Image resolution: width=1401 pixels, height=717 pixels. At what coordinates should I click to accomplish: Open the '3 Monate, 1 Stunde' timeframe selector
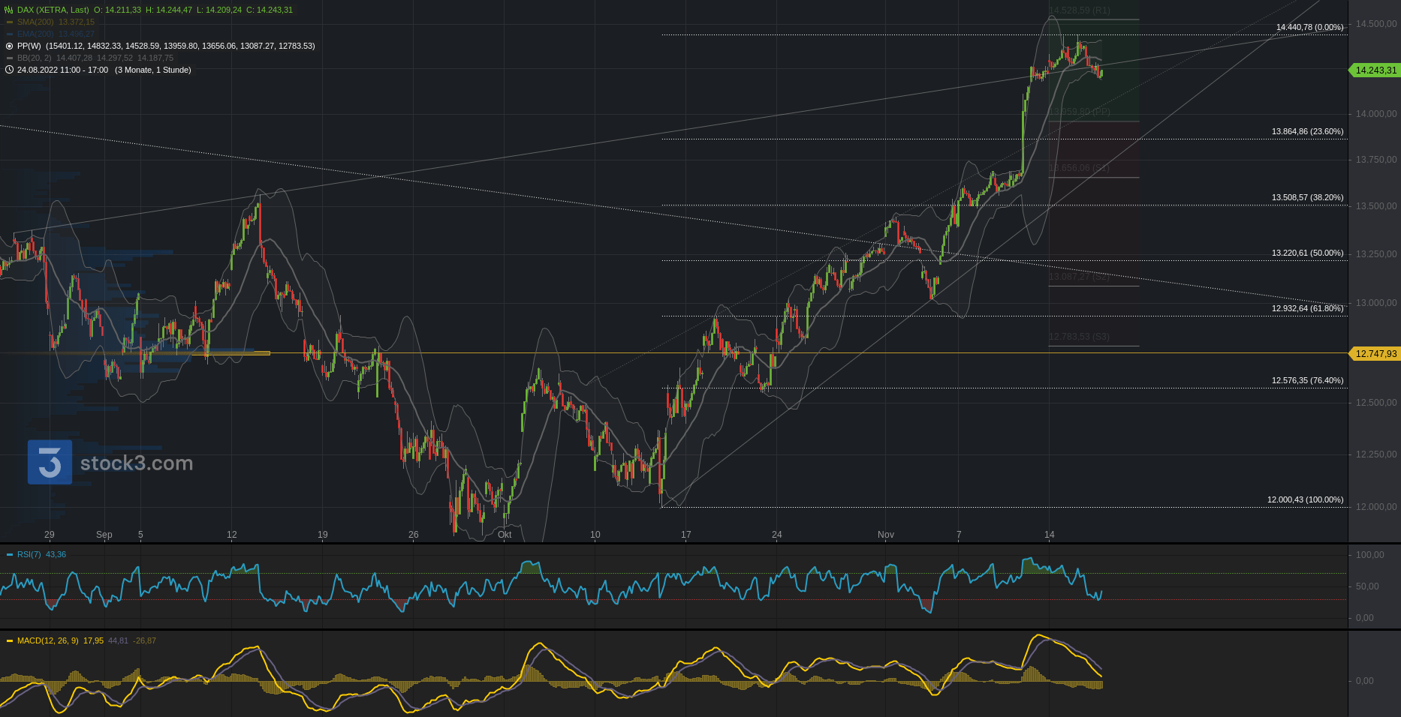(153, 70)
